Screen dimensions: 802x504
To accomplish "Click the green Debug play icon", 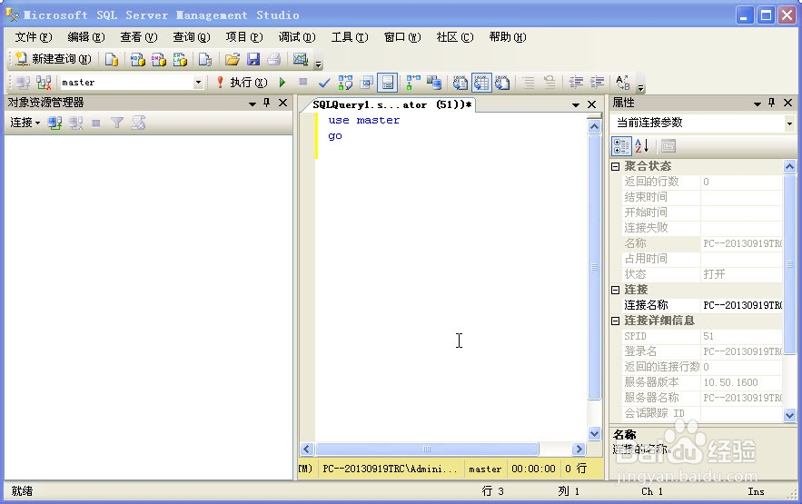I will [282, 83].
